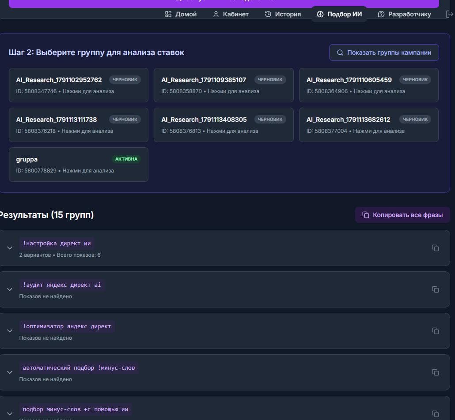This screenshot has height=420, width=455.
Task: Expand the '!настройка директ ии' result group
Action: click(x=10, y=248)
